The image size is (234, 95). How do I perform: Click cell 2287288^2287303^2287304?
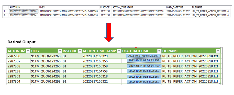(x=24, y=15)
